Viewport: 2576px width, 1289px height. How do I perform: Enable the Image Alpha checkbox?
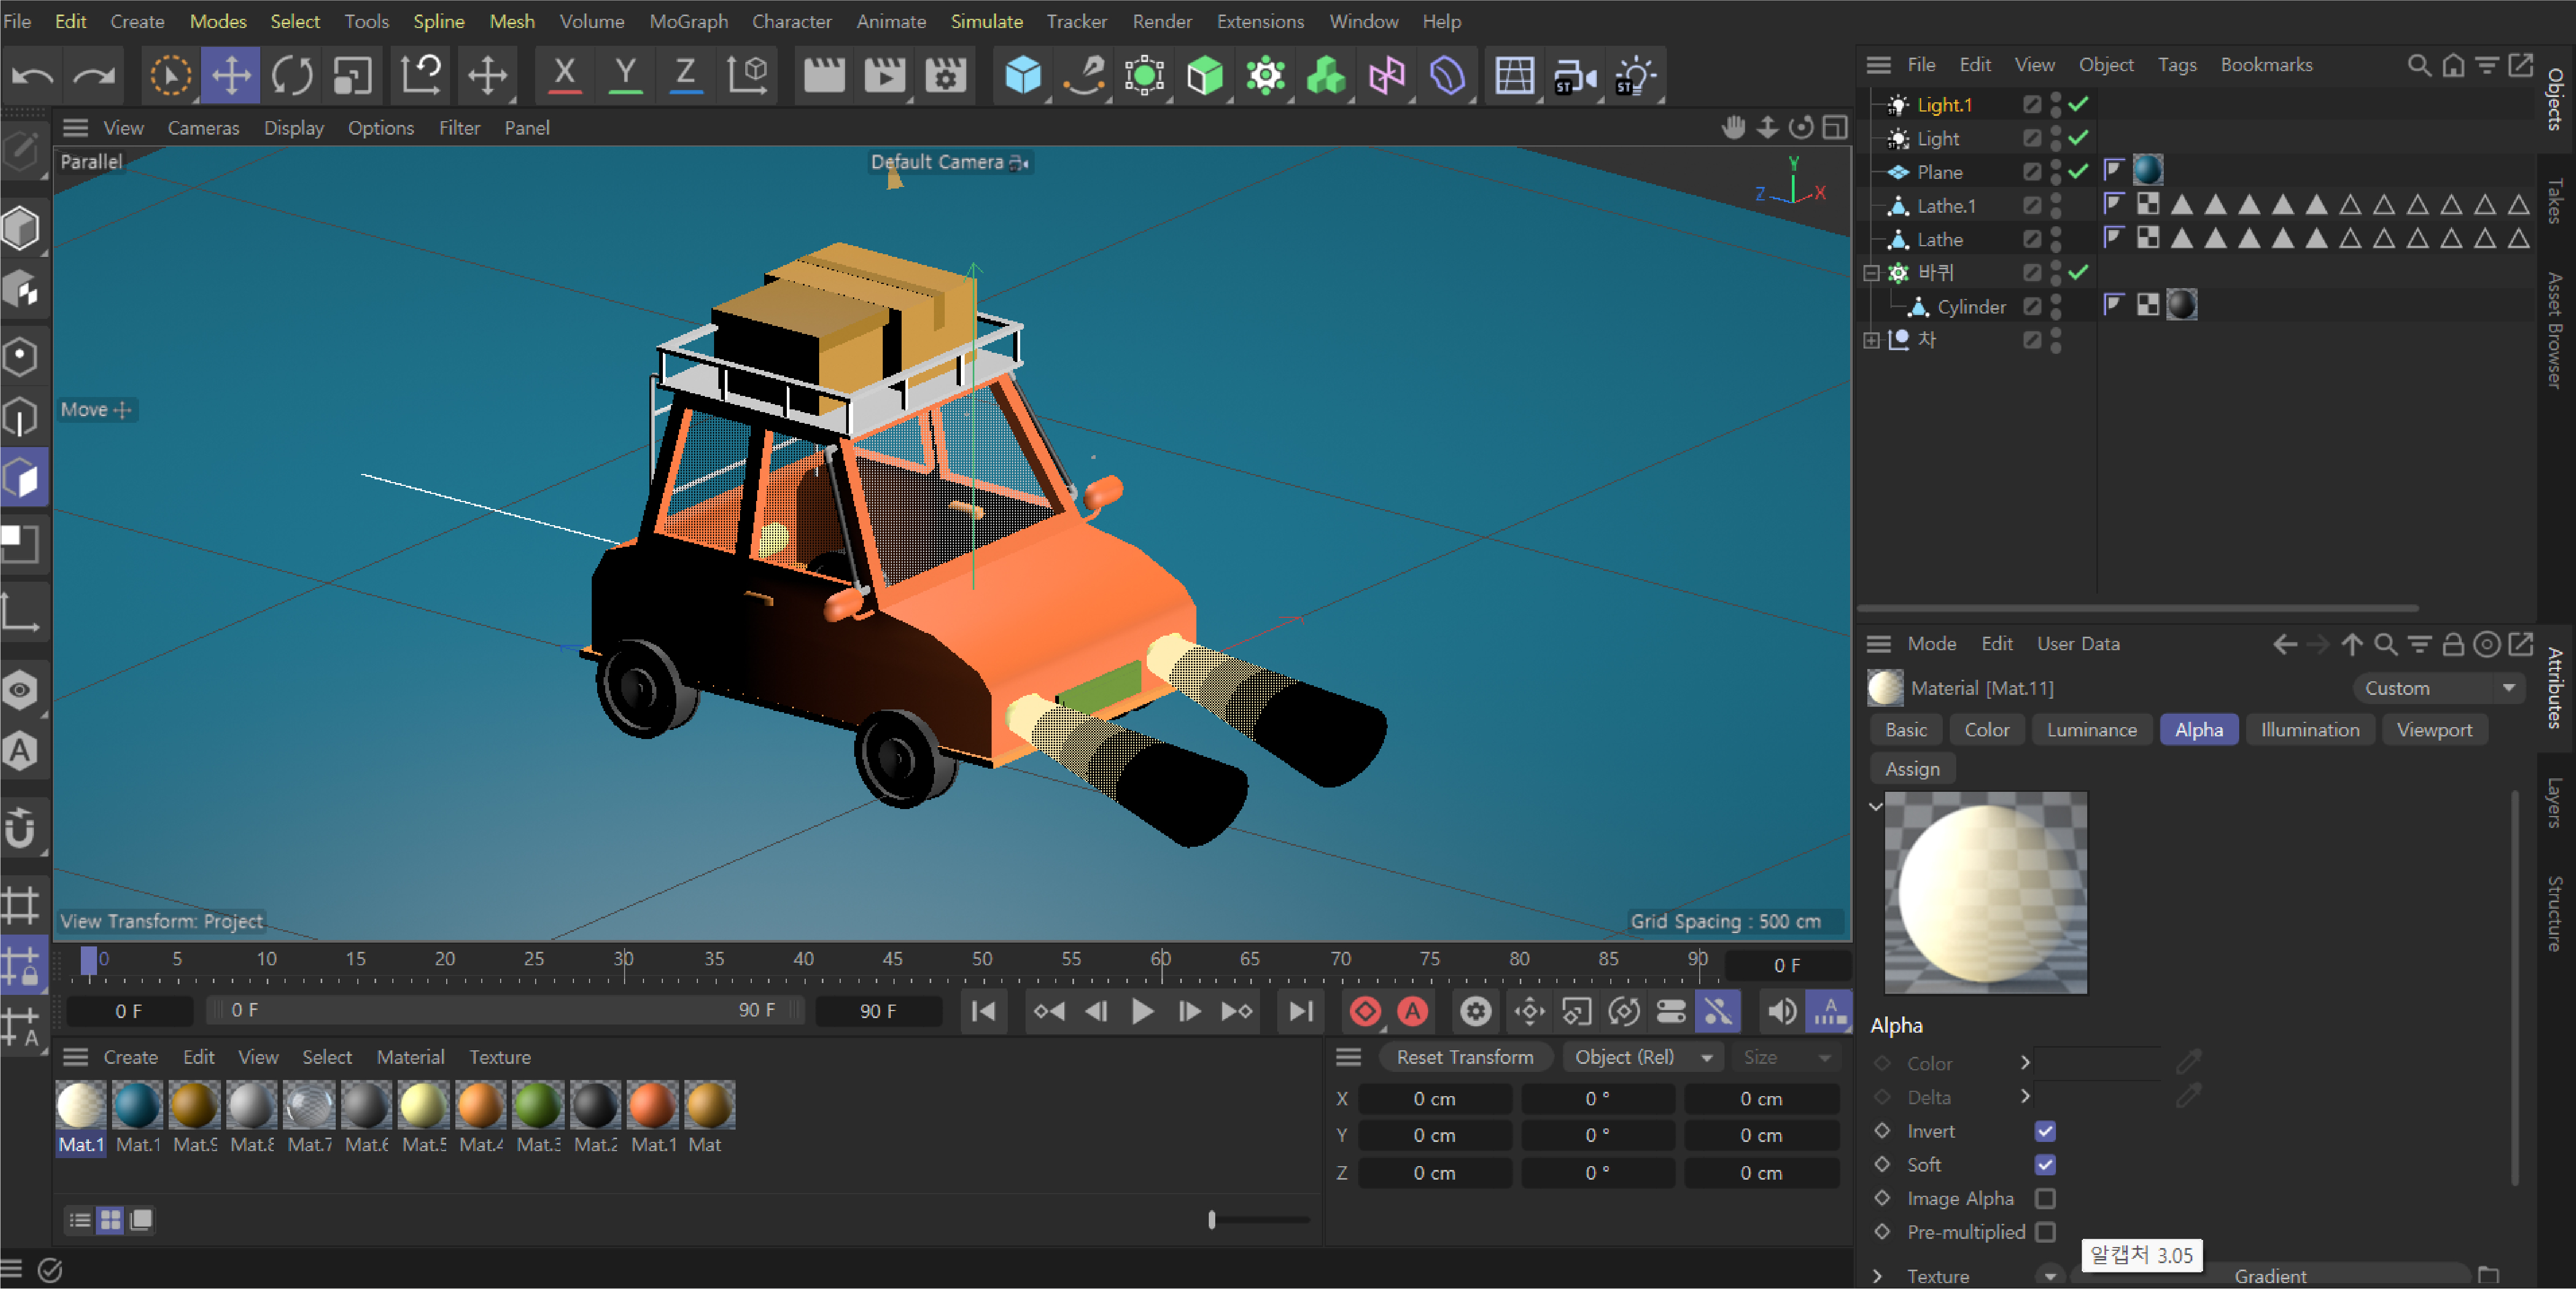(x=2045, y=1197)
